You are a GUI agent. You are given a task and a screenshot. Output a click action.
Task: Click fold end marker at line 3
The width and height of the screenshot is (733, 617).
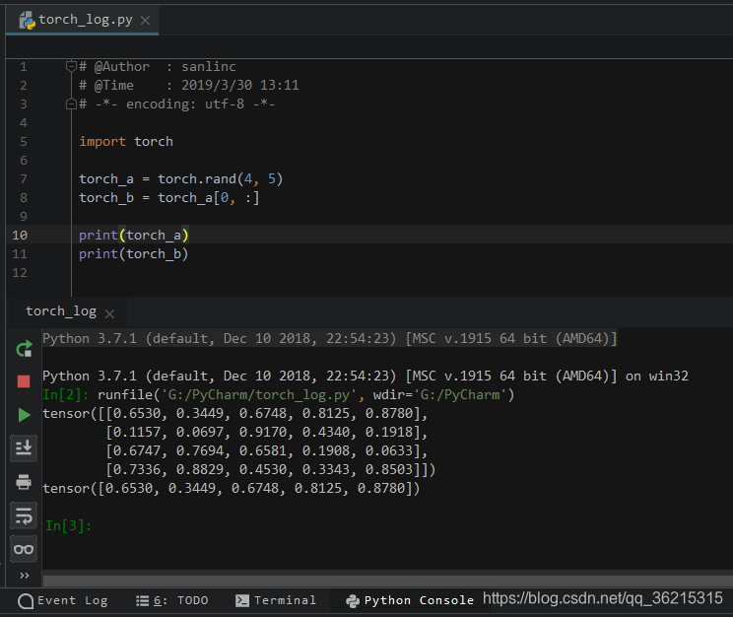[x=71, y=103]
